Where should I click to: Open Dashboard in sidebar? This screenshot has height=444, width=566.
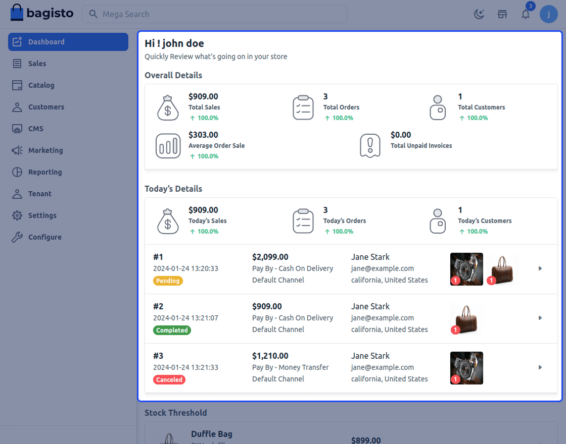click(68, 42)
